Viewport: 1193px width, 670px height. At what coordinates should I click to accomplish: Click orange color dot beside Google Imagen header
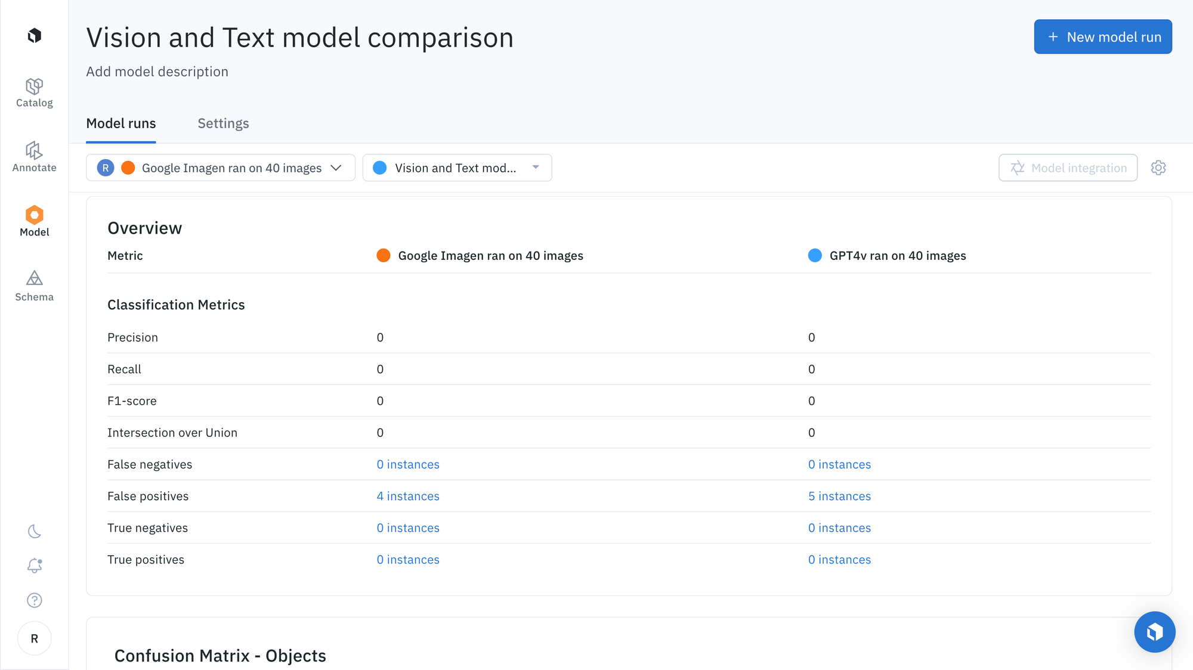(384, 256)
